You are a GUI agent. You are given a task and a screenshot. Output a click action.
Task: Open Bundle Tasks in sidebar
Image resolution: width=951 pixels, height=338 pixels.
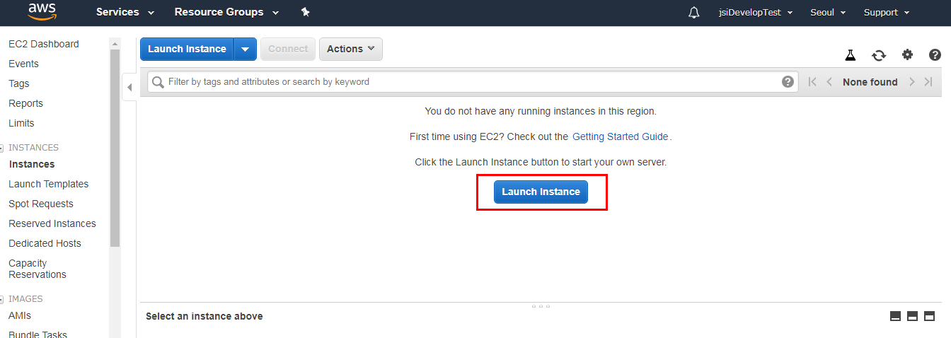coord(38,334)
